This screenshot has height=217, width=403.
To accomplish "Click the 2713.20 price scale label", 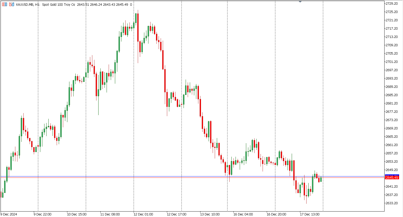I will coord(392,37).
